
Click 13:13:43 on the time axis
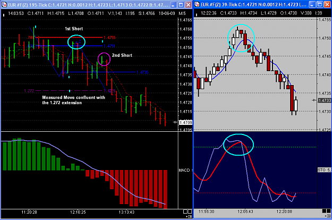coord(126,212)
